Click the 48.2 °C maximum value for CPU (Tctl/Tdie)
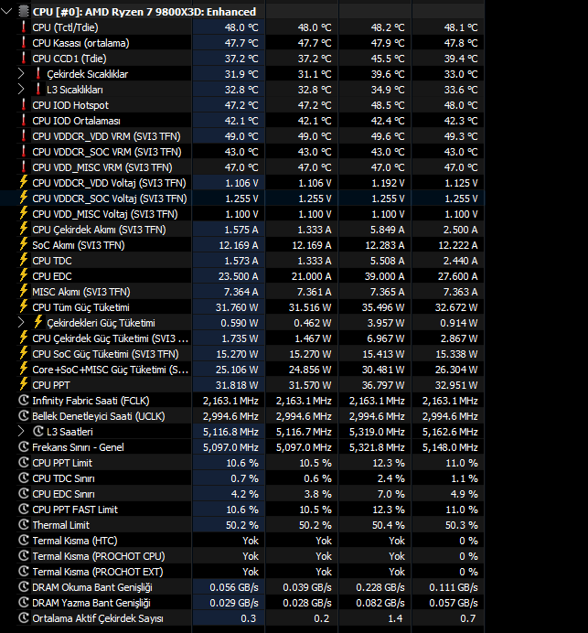 (388, 27)
